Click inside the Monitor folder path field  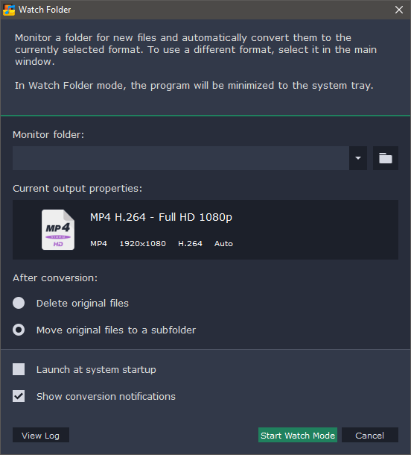181,158
